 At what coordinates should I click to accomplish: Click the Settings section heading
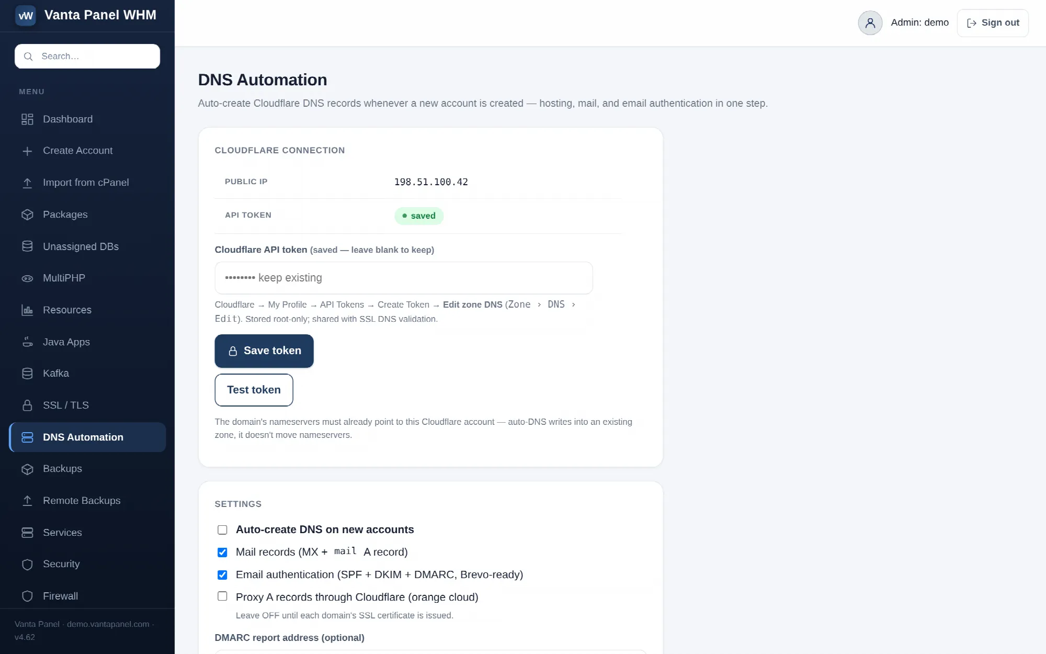click(238, 504)
